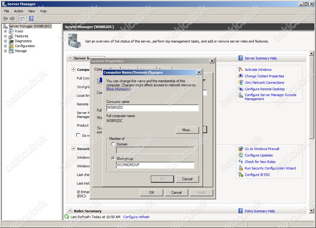Select the Features node icon in tree
This screenshot has width=316, height=228.
[x=11, y=36]
